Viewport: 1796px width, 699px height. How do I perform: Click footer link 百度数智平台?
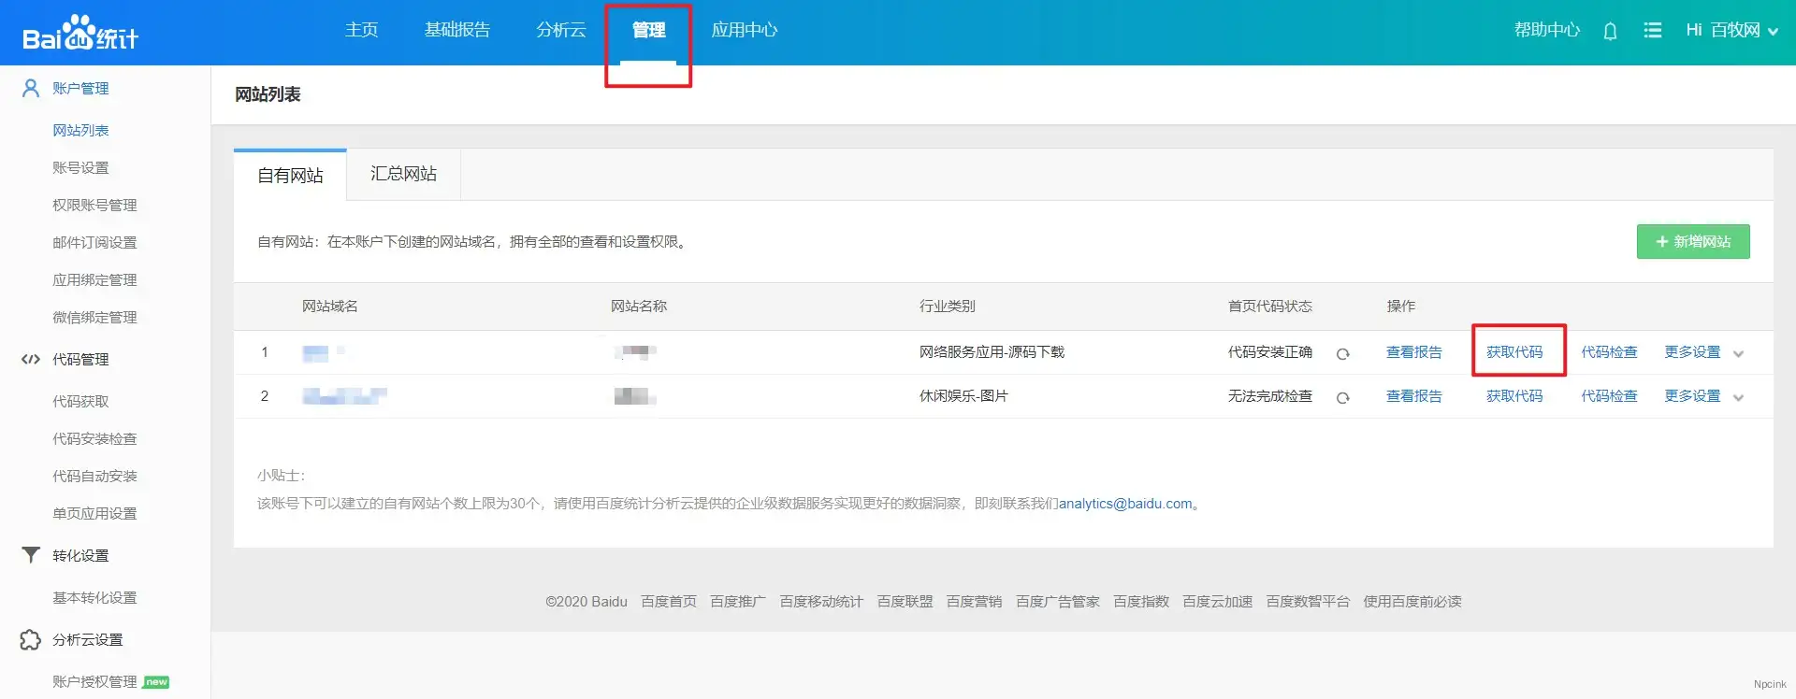click(x=1308, y=602)
